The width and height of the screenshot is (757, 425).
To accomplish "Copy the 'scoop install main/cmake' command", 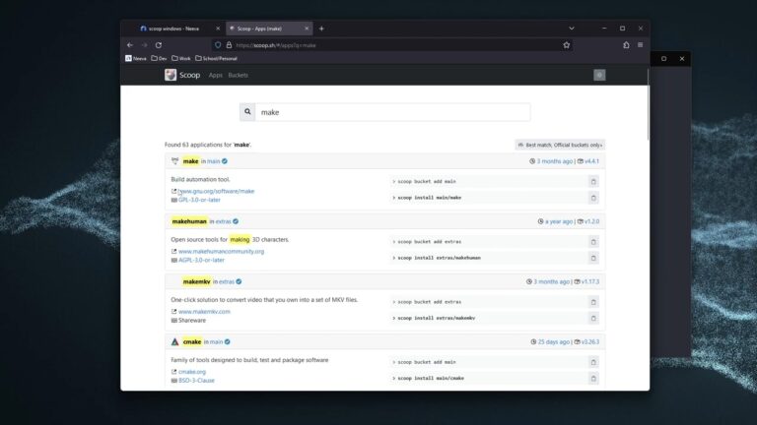I will pos(593,378).
